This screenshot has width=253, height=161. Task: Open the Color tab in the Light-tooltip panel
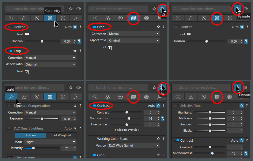click(x=24, y=97)
